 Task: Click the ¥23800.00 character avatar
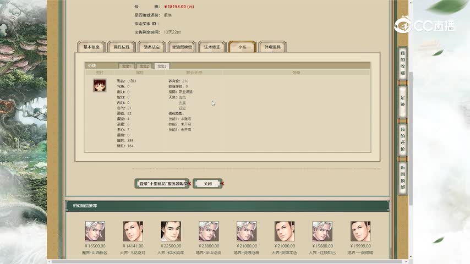click(209, 231)
